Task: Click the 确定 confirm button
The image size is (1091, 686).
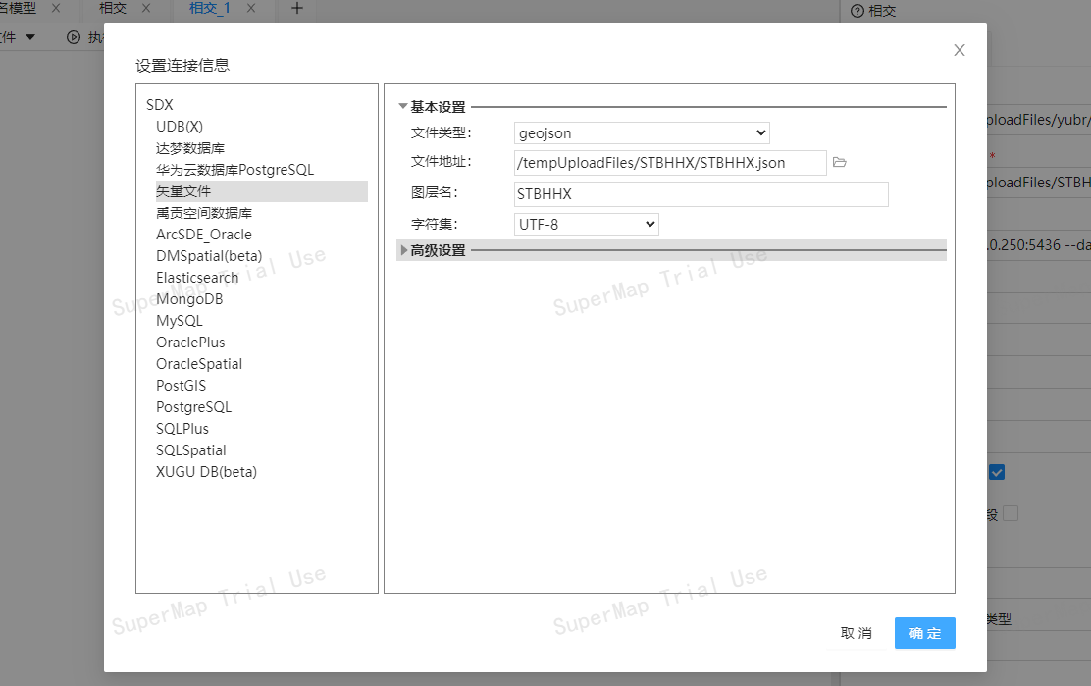Action: pyautogui.click(x=924, y=633)
